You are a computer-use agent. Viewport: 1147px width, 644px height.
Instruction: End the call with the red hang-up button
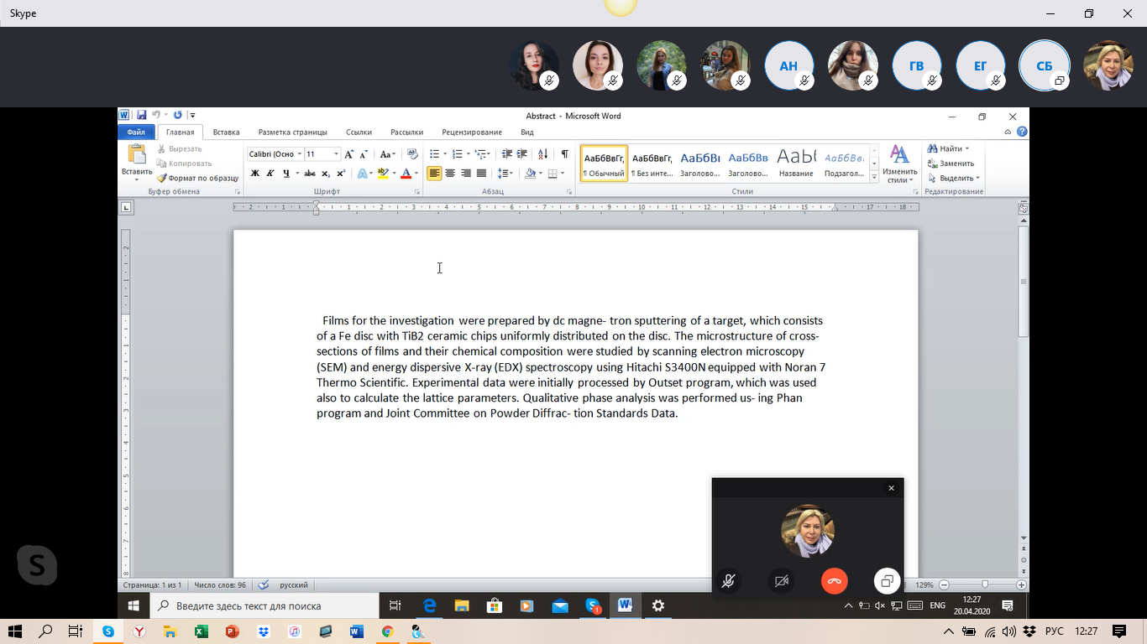click(x=834, y=581)
